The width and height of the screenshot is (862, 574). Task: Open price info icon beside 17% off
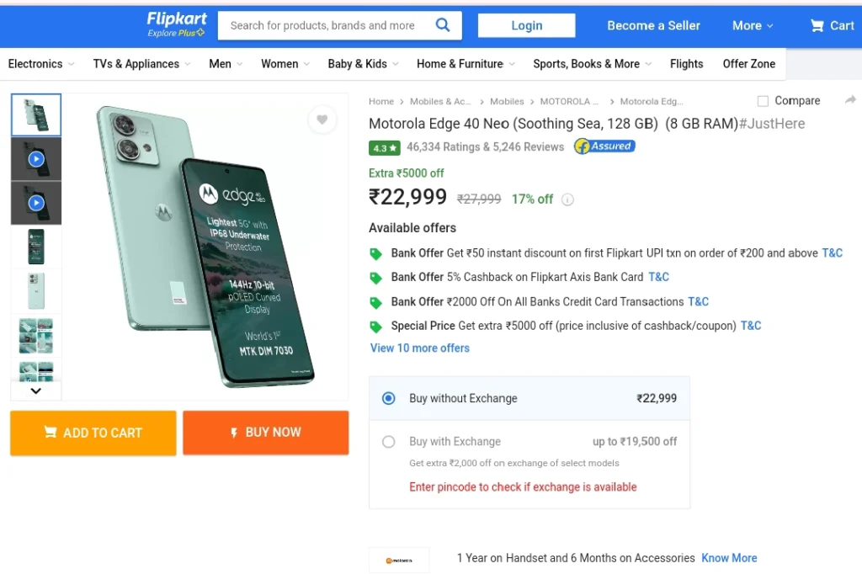pos(567,199)
